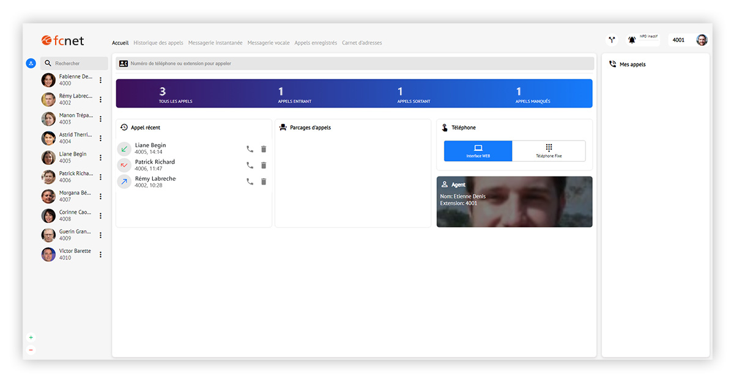Click the magnifier search icon
The image size is (734, 383).
tap(48, 63)
